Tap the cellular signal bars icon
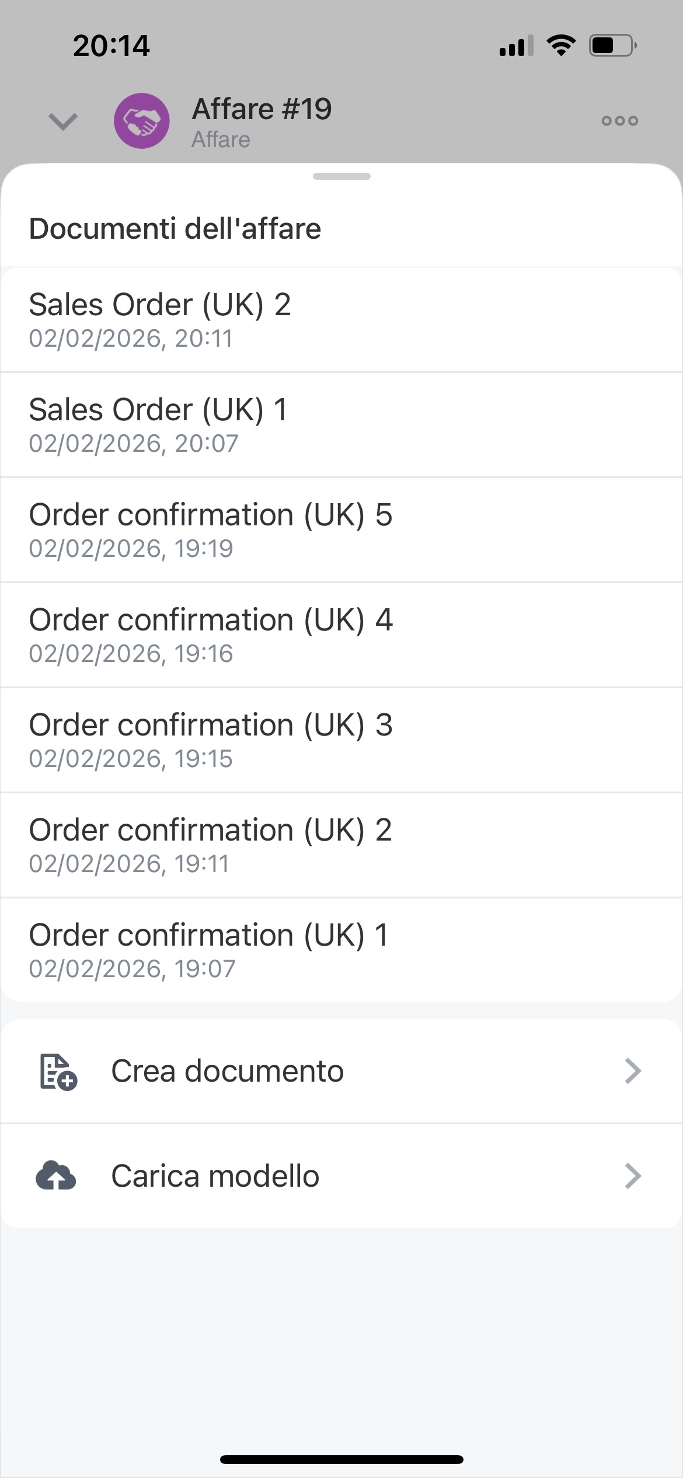 (x=516, y=46)
